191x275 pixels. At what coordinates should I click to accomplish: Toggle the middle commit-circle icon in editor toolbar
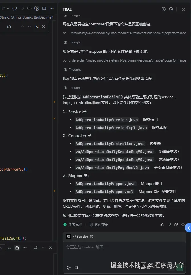point(22,8)
